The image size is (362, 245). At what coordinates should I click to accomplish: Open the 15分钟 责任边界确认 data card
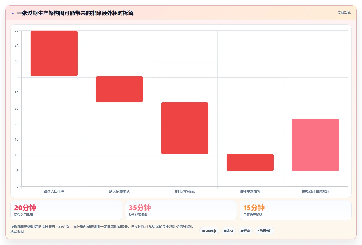point(296,210)
